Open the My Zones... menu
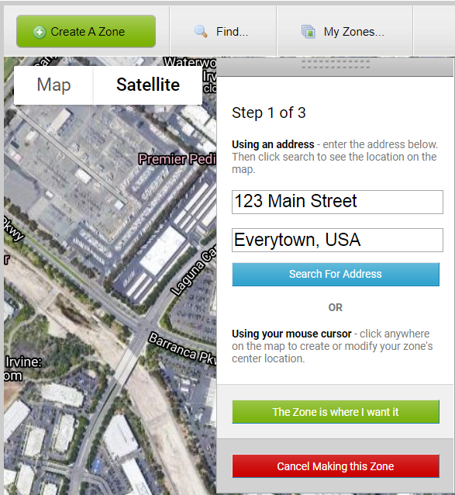 click(x=345, y=32)
